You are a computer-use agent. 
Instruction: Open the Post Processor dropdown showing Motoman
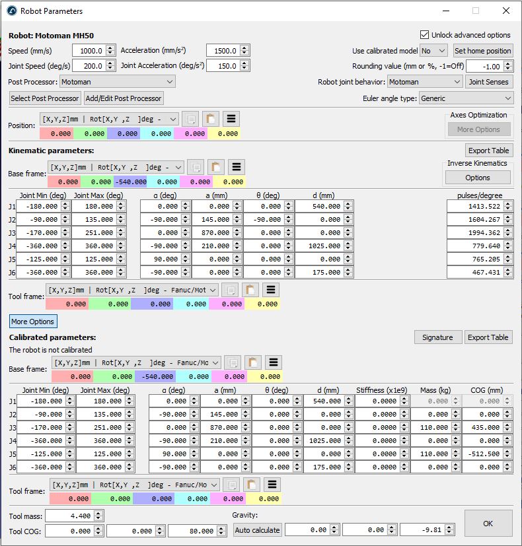[x=117, y=82]
